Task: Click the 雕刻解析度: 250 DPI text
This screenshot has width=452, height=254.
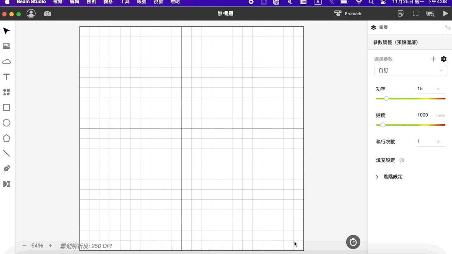Action: (x=86, y=246)
